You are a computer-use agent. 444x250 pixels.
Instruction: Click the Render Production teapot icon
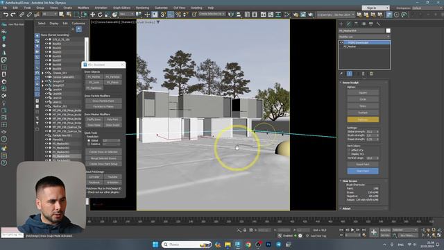pyautogui.click(x=311, y=15)
